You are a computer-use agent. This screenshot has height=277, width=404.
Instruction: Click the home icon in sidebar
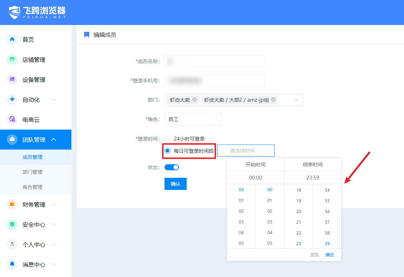click(12, 40)
